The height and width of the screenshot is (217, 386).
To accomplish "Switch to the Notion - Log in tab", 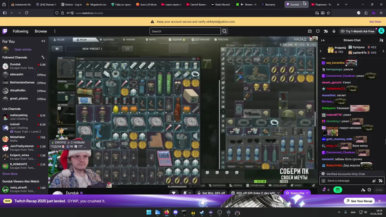I will pyautogui.click(x=71, y=5).
